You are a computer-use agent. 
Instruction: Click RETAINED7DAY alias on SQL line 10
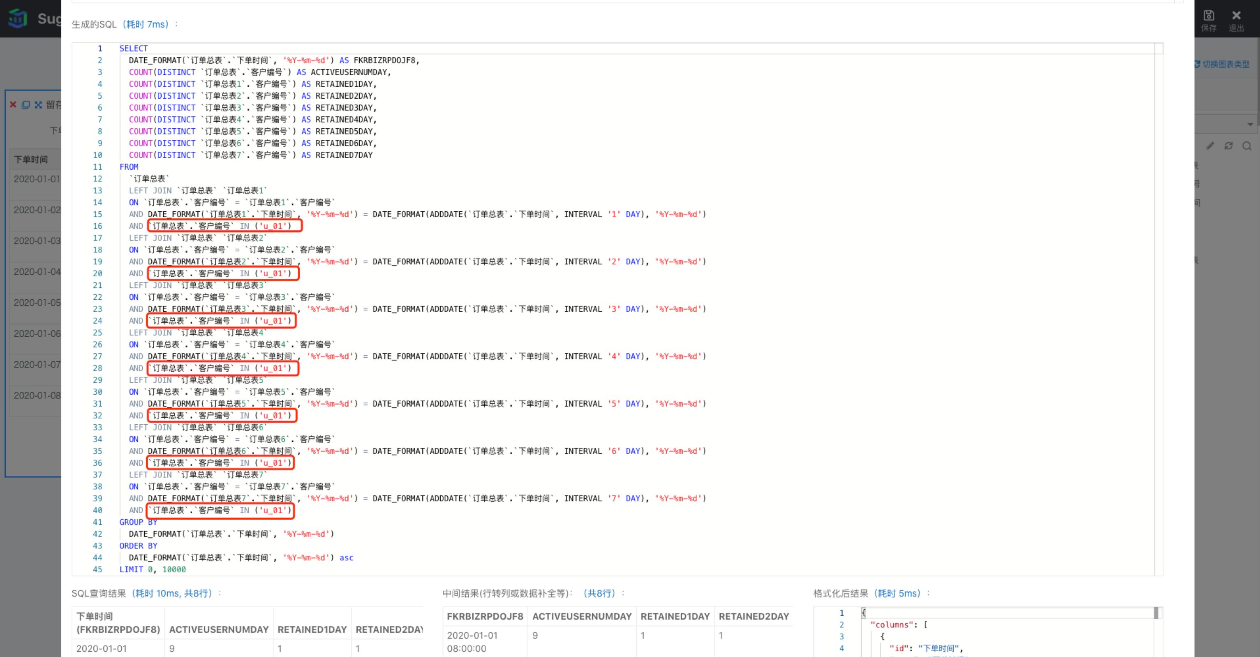click(x=344, y=155)
